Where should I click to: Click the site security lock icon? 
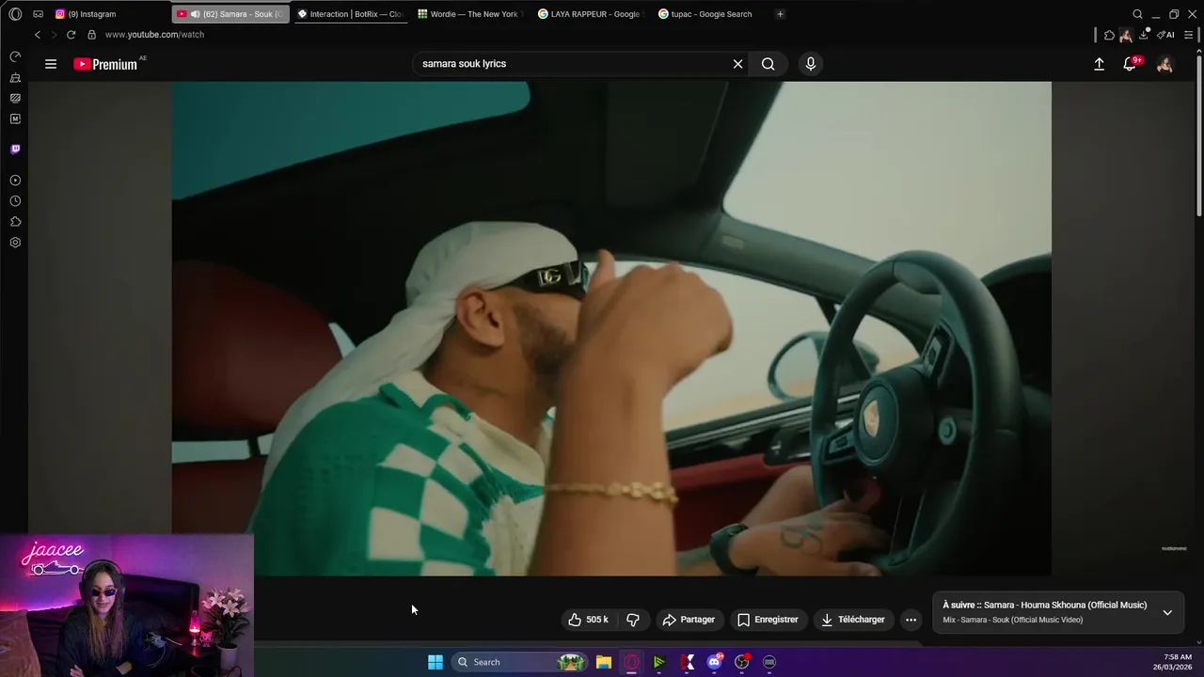pyautogui.click(x=91, y=35)
